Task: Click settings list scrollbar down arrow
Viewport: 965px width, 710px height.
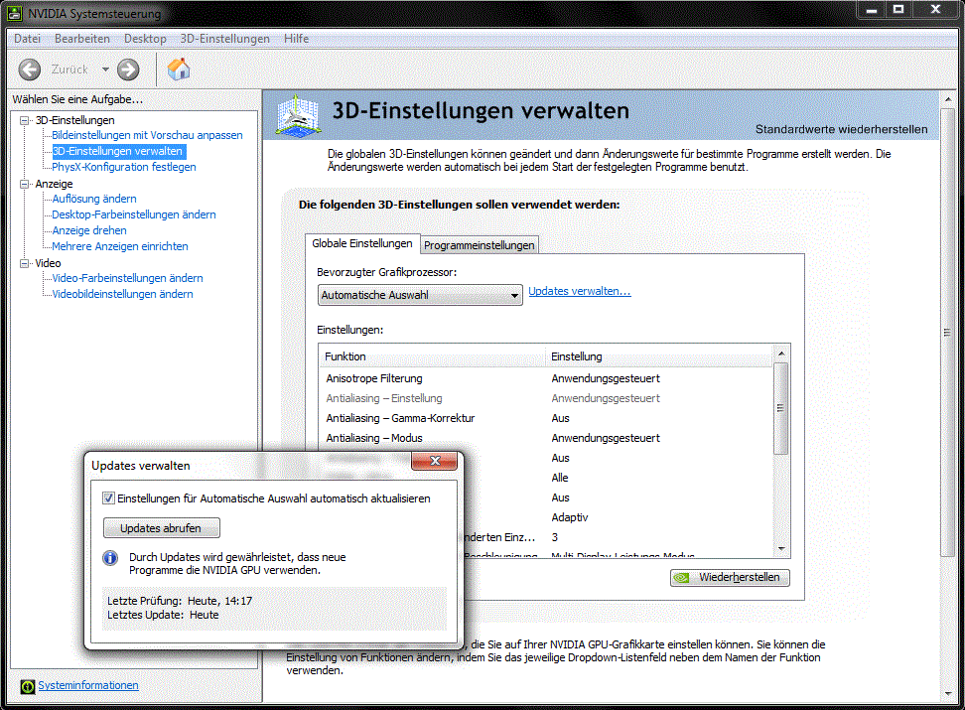Action: (x=781, y=549)
